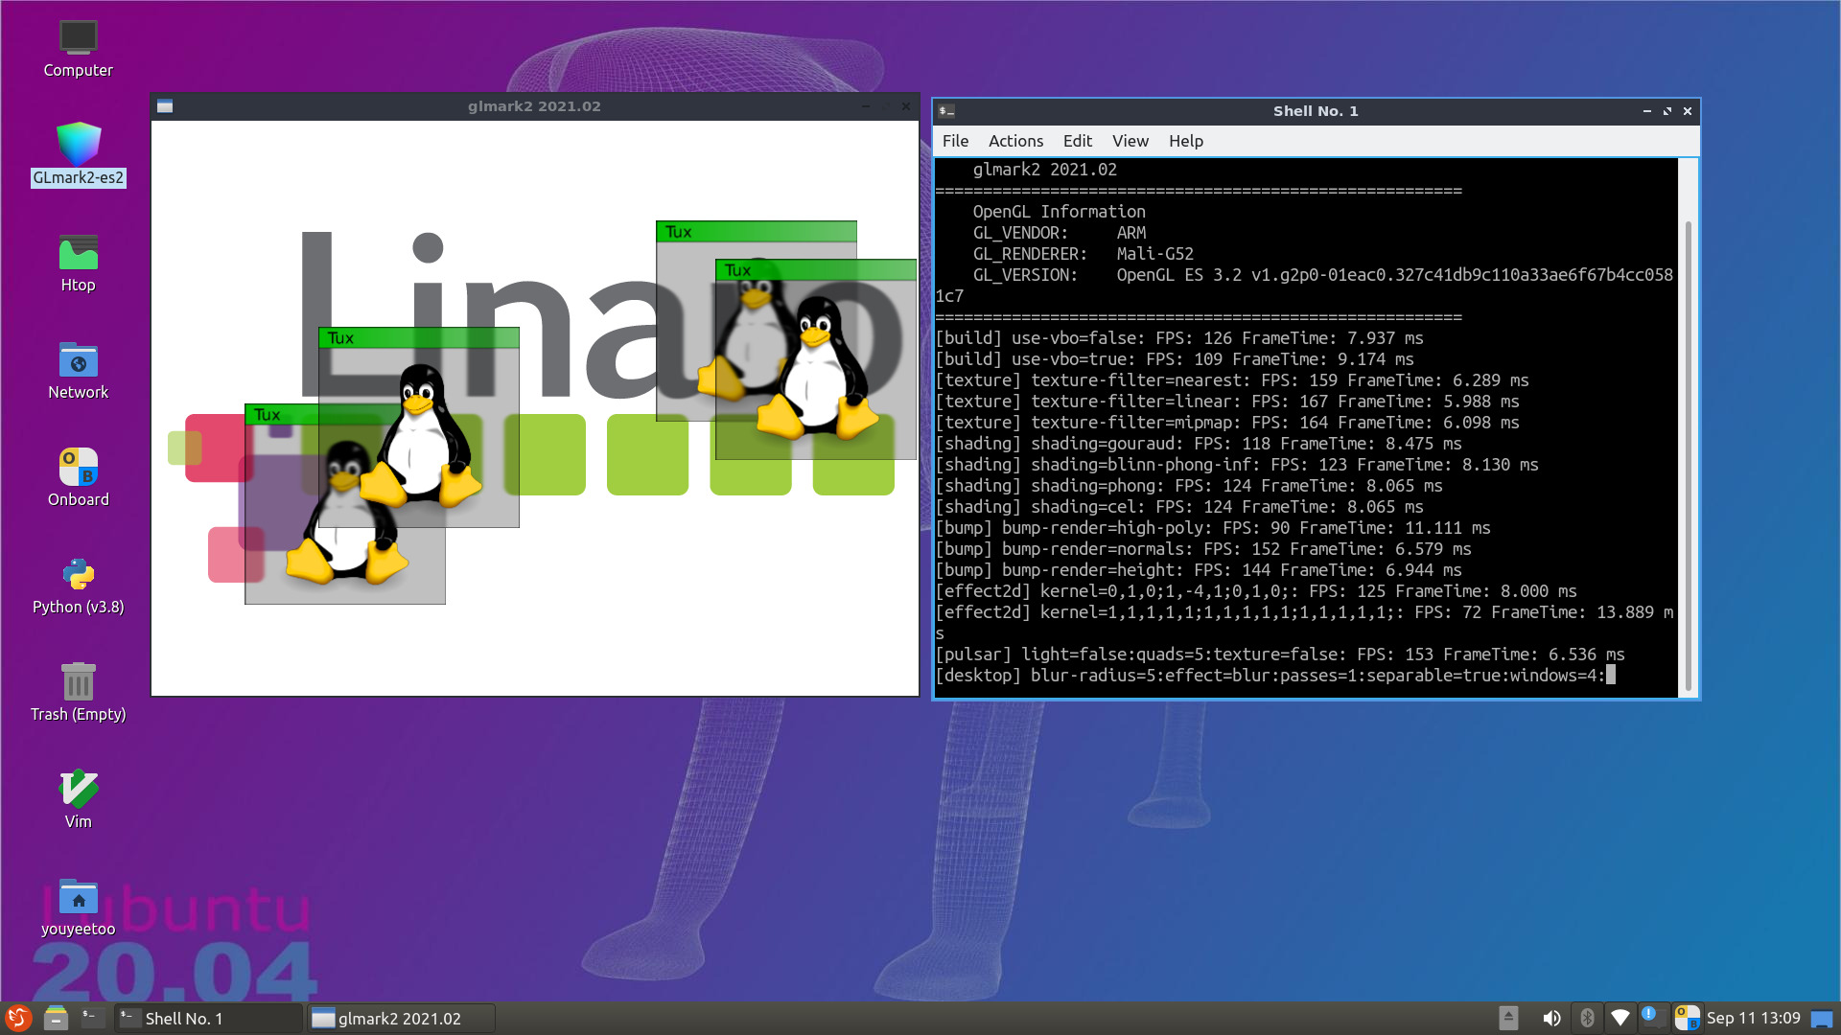The image size is (1841, 1035).
Task: Click the Onboard tray icon in panel
Action: 1687,1018
